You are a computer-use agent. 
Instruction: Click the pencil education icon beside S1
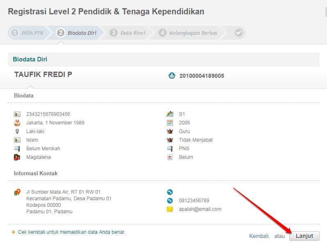[x=170, y=114]
